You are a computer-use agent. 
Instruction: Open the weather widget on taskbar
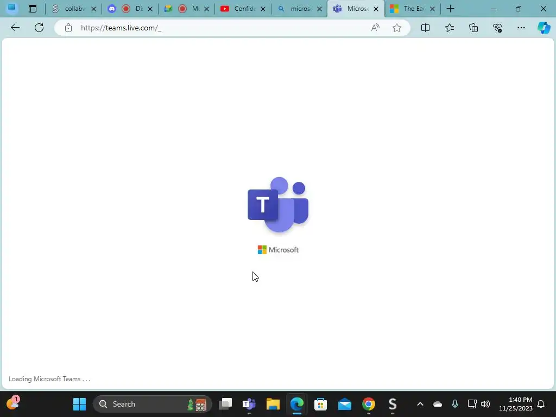pos(13,403)
